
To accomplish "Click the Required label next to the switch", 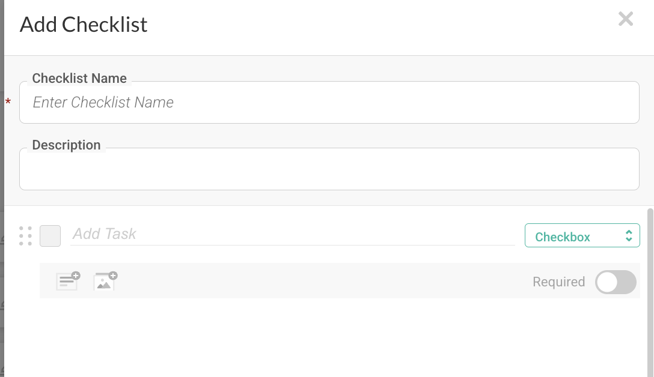I will (558, 282).
